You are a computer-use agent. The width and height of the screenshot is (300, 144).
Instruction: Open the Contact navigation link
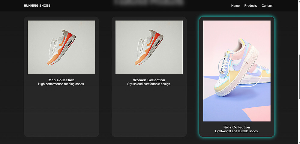point(267,6)
